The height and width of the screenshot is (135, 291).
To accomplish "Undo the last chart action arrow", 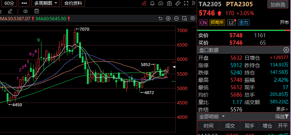I will pyautogui.click(x=160, y=18).
